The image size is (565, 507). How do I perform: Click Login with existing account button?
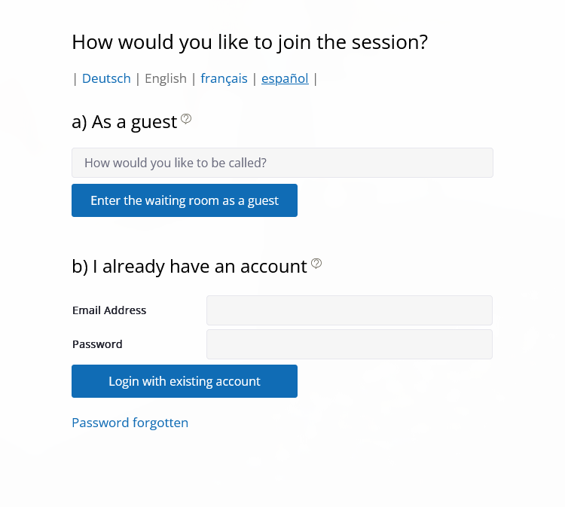[x=185, y=381]
